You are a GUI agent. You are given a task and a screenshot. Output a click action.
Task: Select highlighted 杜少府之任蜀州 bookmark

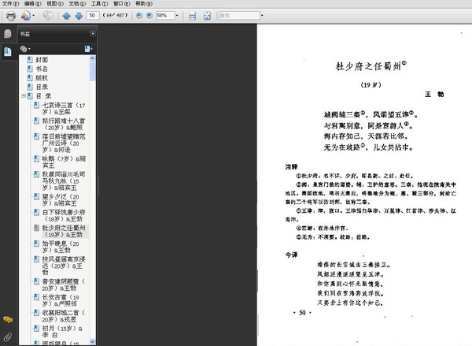pos(64,231)
